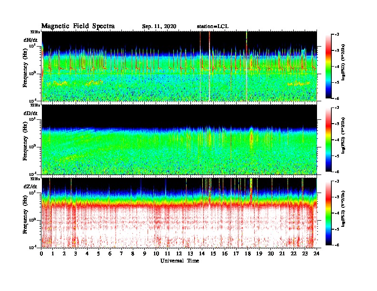Click hour tick label "18" on time axis
Image resolution: width=377 pixels, height=291 pixels.
248,253
